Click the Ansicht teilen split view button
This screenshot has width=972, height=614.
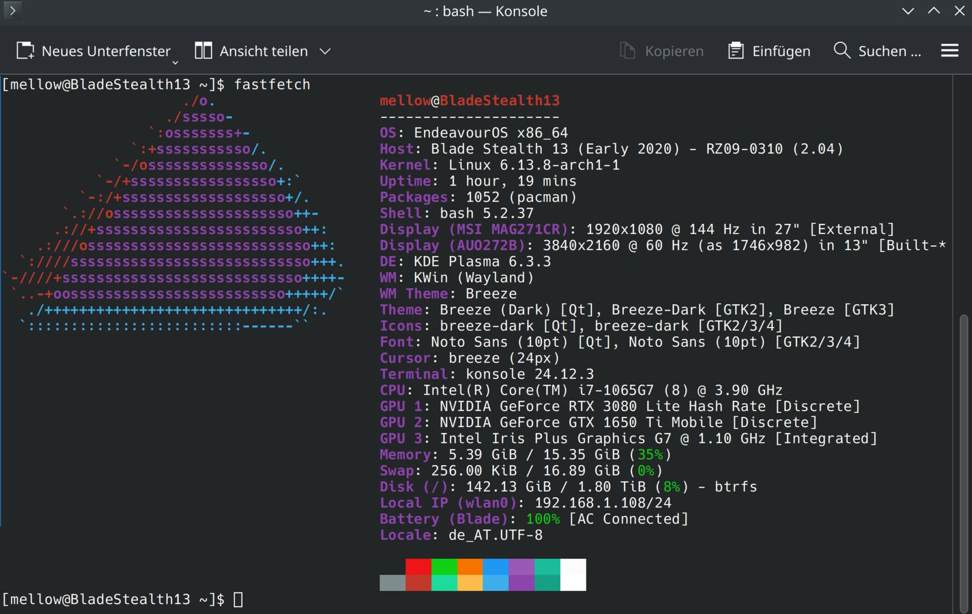click(x=252, y=51)
